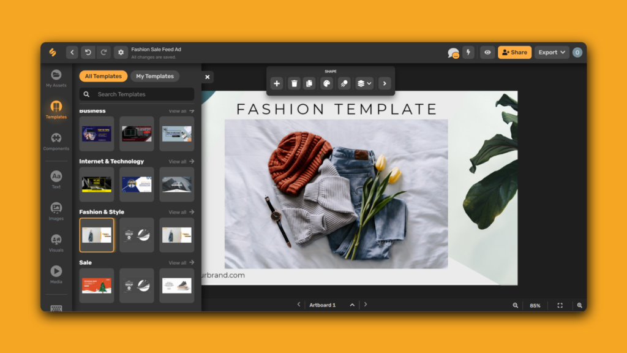Image resolution: width=627 pixels, height=353 pixels.
Task: Click the Fashion Sale Feed Ad title
Action: click(156, 49)
